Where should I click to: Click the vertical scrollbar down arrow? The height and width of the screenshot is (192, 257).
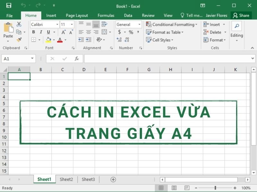coord(254,172)
